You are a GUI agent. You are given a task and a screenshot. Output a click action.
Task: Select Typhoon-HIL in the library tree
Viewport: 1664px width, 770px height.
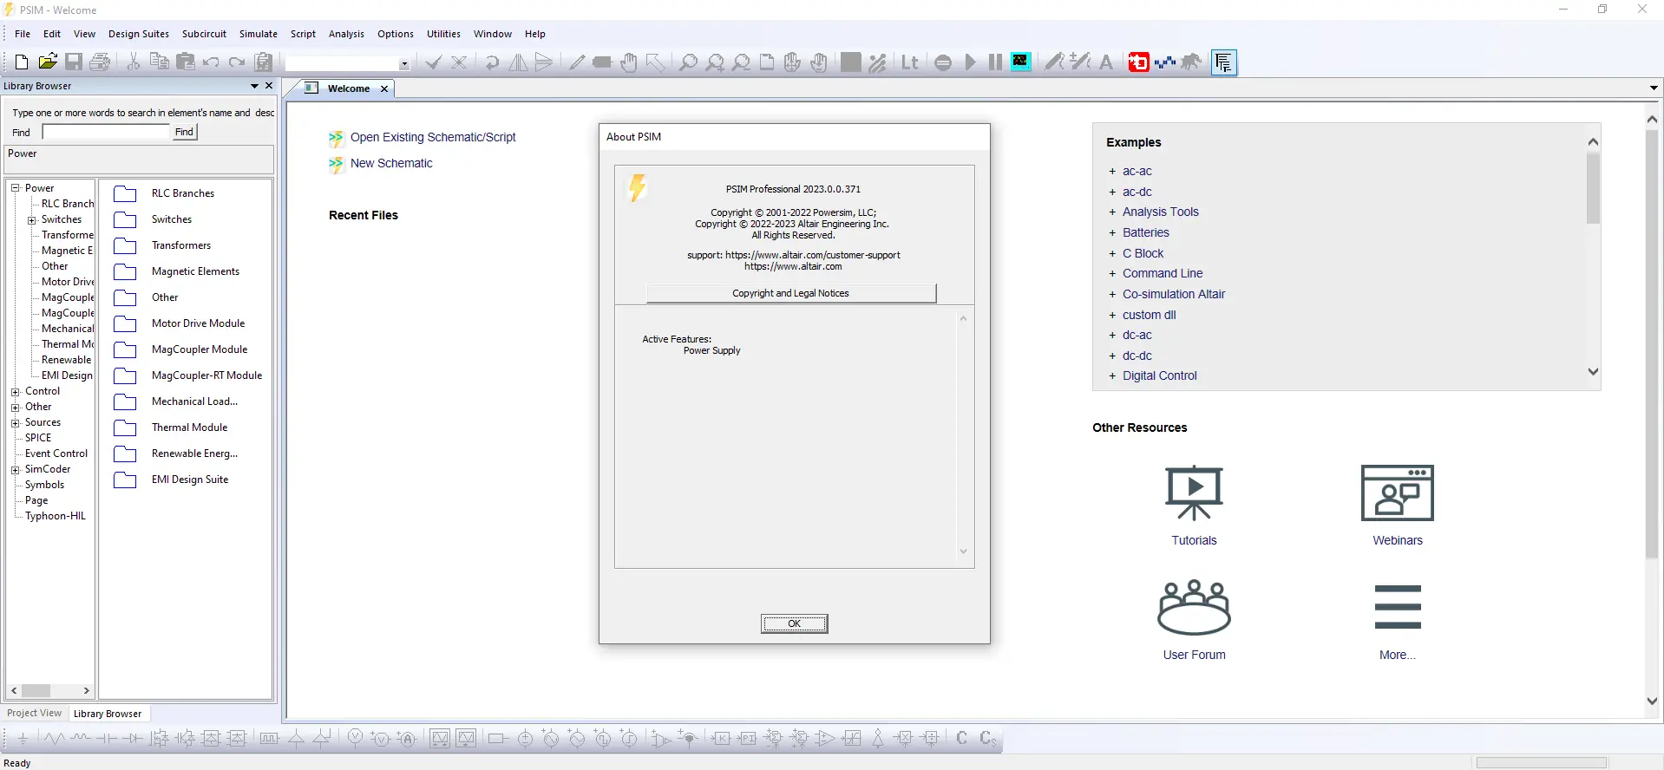pyautogui.click(x=56, y=516)
